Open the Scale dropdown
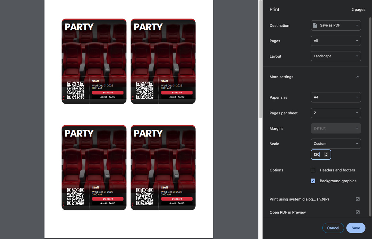The width and height of the screenshot is (372, 239). click(x=336, y=144)
